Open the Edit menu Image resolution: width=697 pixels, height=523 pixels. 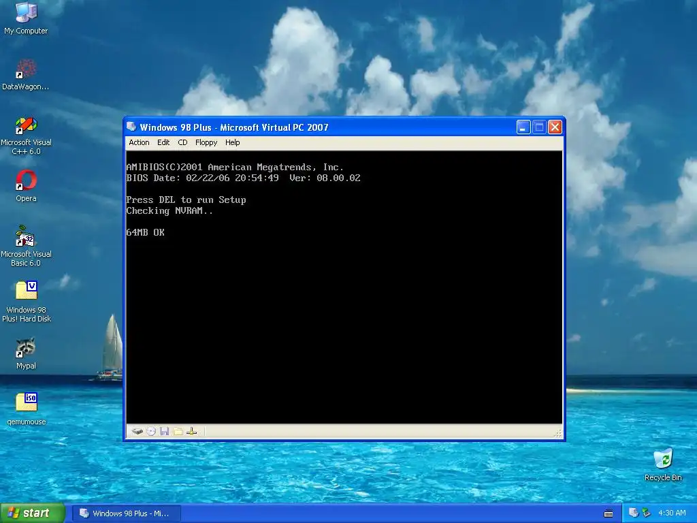click(x=163, y=142)
